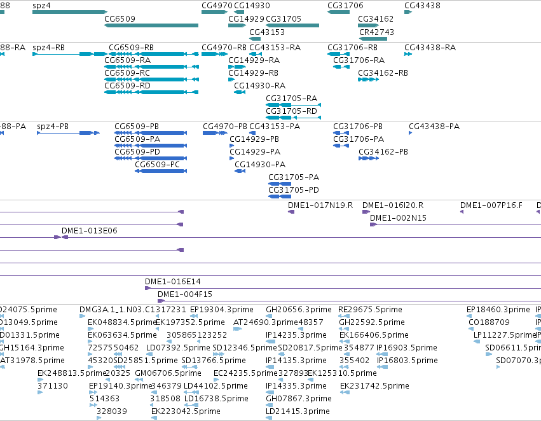Select the CG43438-PA protein label
The width and height of the screenshot is (541, 421).
coord(434,127)
